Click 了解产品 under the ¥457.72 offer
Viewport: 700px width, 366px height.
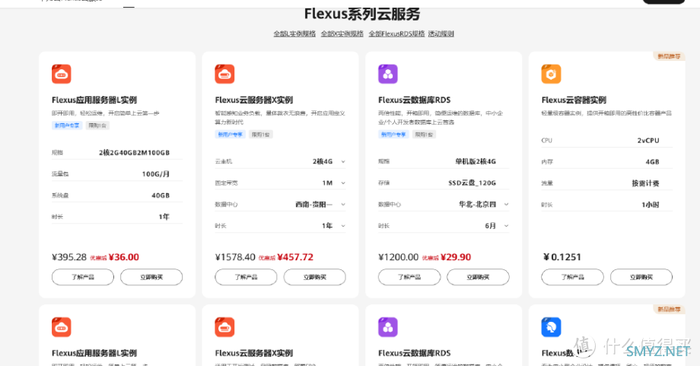(x=246, y=277)
